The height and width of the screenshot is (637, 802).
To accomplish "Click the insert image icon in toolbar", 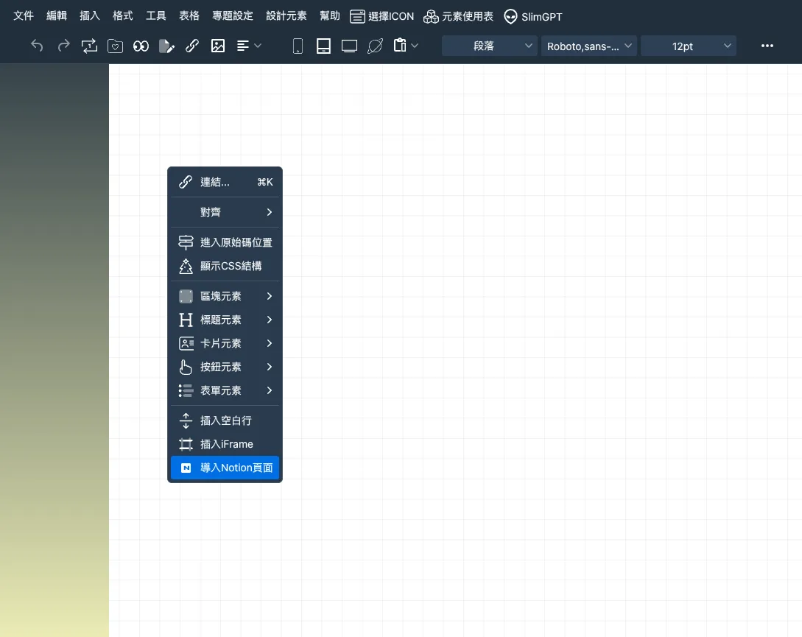I will pyautogui.click(x=218, y=46).
